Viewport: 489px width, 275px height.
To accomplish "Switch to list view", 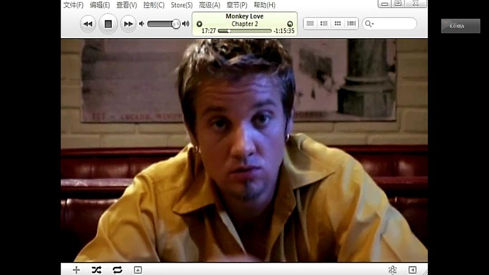I will [x=310, y=24].
